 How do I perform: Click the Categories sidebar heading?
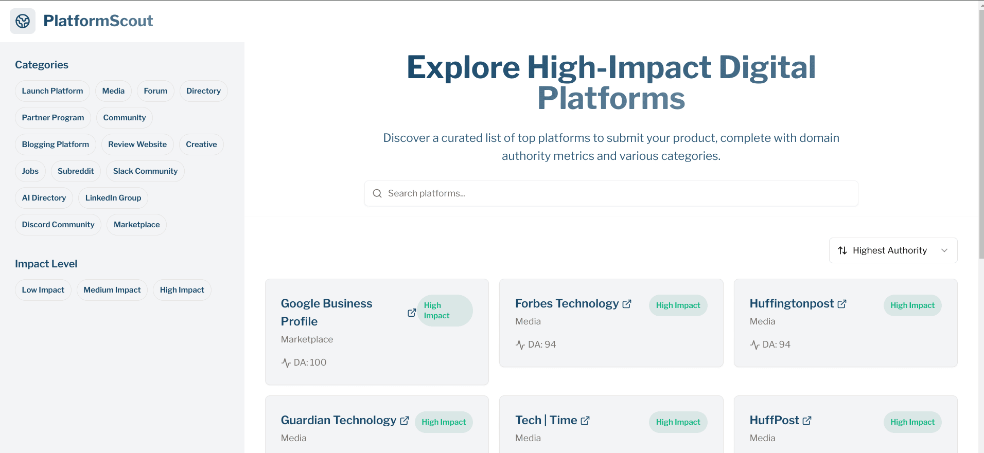42,65
